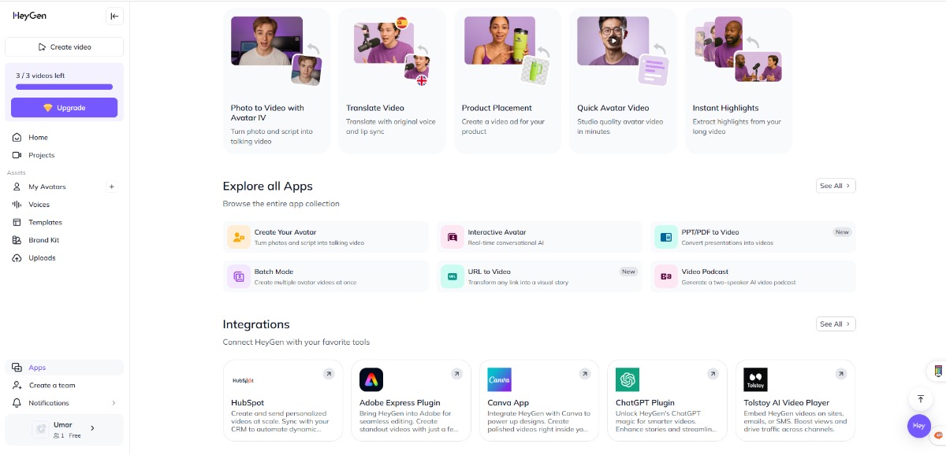See all Integrations

point(836,324)
